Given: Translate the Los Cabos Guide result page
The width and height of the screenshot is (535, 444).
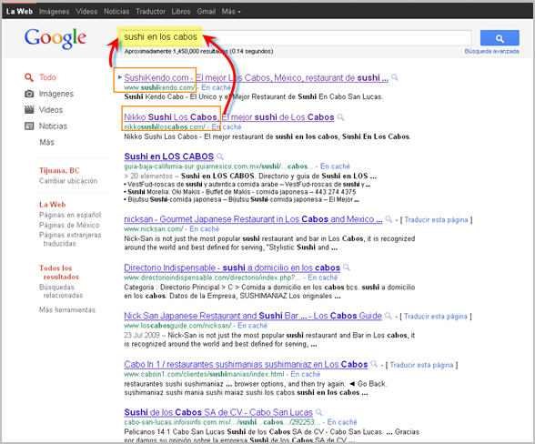Looking at the screenshot, I should pyautogui.click(x=435, y=317).
